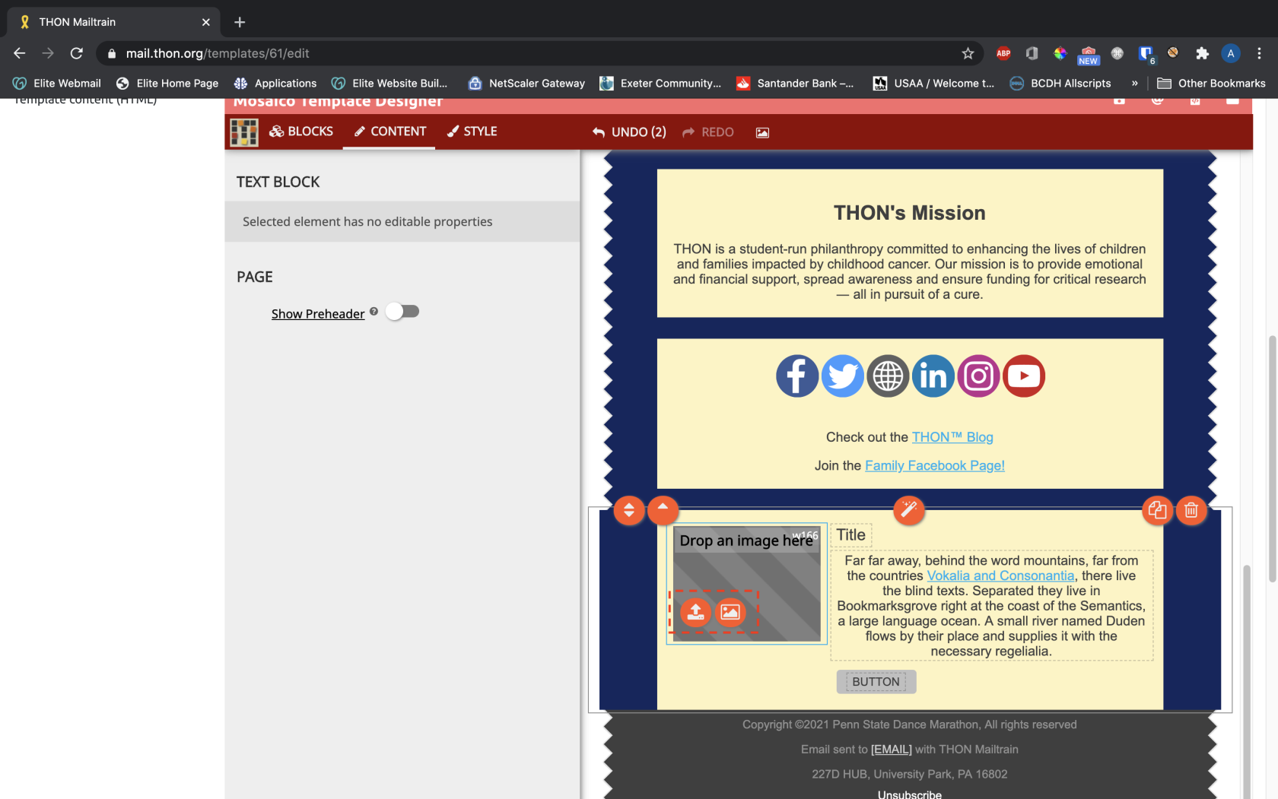Open the block magic wand options
The image size is (1278, 799).
[x=909, y=510]
